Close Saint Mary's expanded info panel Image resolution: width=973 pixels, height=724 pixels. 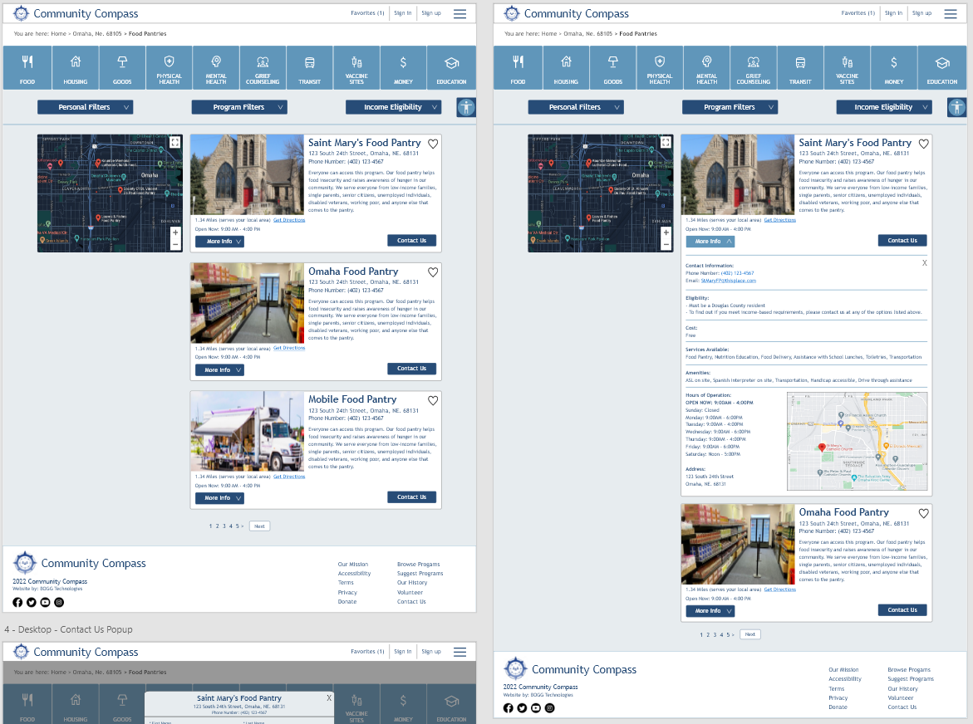[x=924, y=263]
